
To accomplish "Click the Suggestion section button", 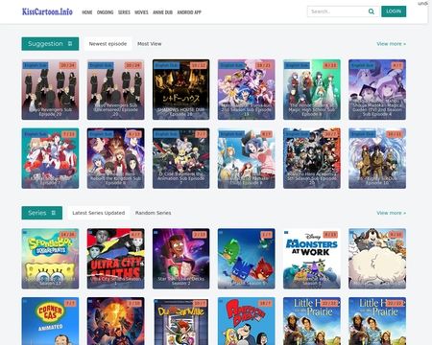I will [50, 44].
